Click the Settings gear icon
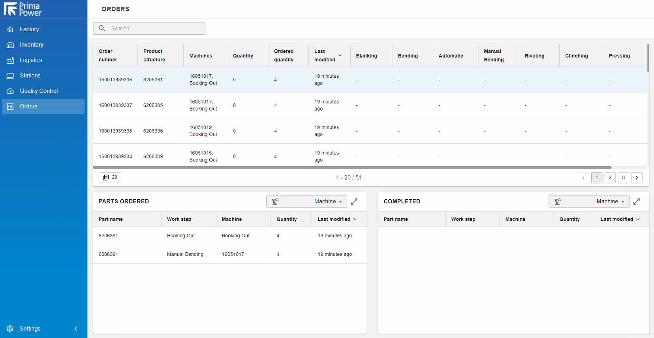This screenshot has height=338, width=654. (10, 329)
